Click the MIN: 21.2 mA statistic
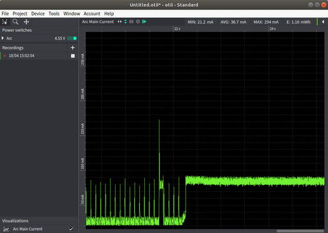The image size is (328, 233). (201, 22)
